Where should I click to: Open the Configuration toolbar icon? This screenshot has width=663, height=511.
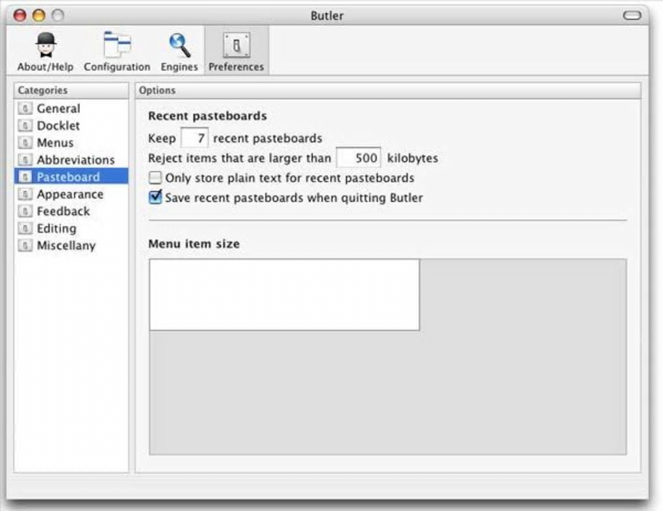click(x=117, y=45)
